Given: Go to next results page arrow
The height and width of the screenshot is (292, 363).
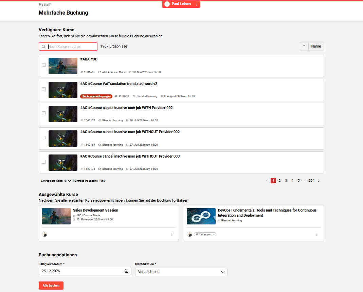Looking at the screenshot, I should pyautogui.click(x=319, y=181).
